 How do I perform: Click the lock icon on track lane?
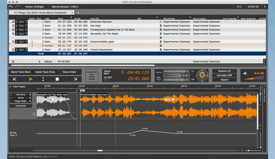[34, 114]
